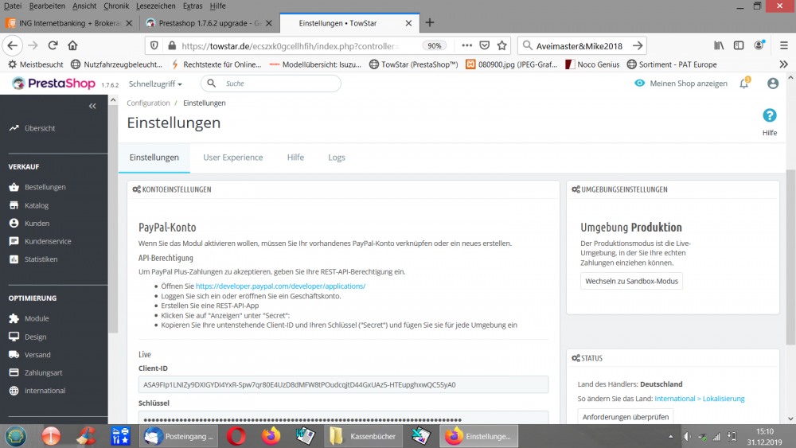This screenshot has height=448, width=796.
Task: Open a new browser tab
Action: pos(430,23)
